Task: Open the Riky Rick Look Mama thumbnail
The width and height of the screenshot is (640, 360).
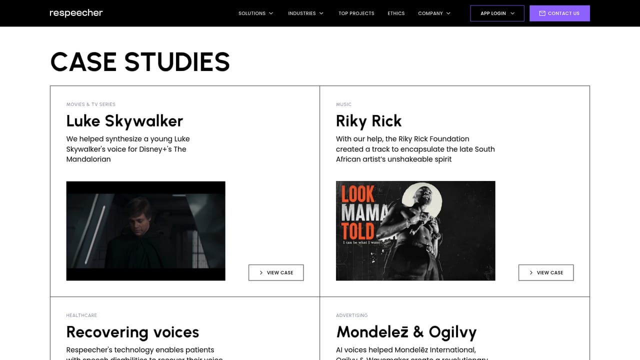Action: click(415, 231)
